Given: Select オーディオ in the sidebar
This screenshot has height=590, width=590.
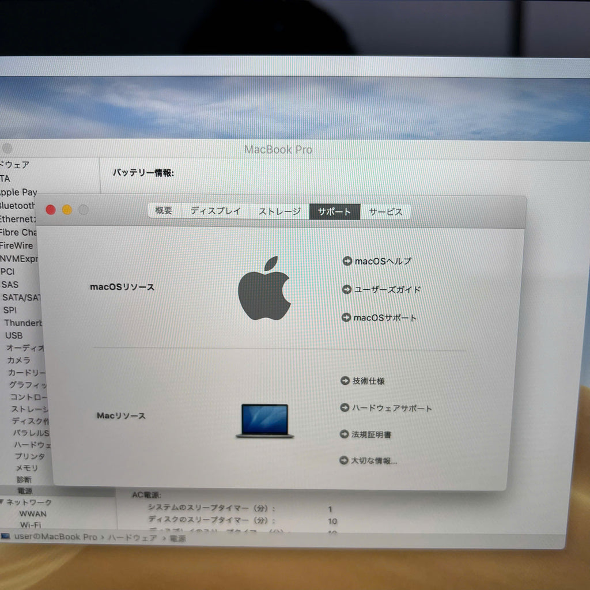Looking at the screenshot, I should click(x=25, y=347).
